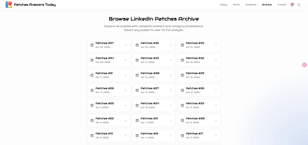Click chevron arrow on Patches #31 card
The width and height of the screenshot is (308, 145).
point(126,75)
